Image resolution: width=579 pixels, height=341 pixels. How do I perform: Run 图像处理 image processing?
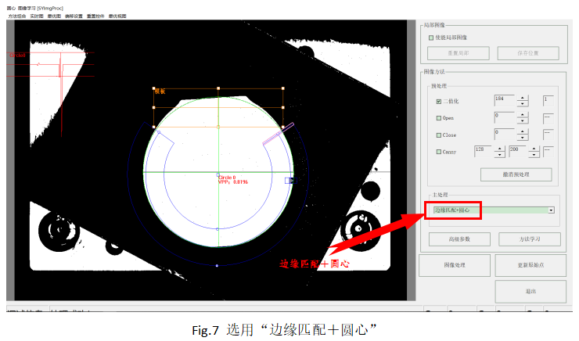click(455, 264)
